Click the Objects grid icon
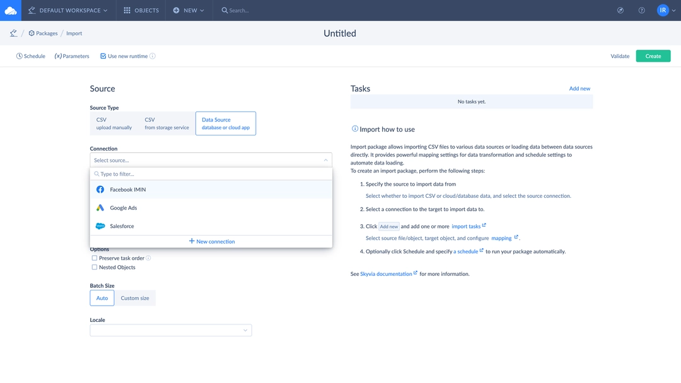 pos(127,11)
